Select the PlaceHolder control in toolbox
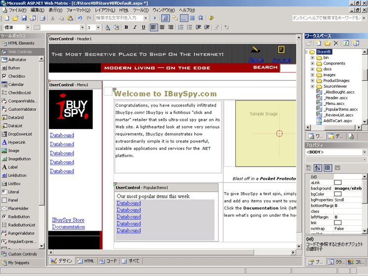The height and width of the screenshot is (276, 368). [18, 208]
